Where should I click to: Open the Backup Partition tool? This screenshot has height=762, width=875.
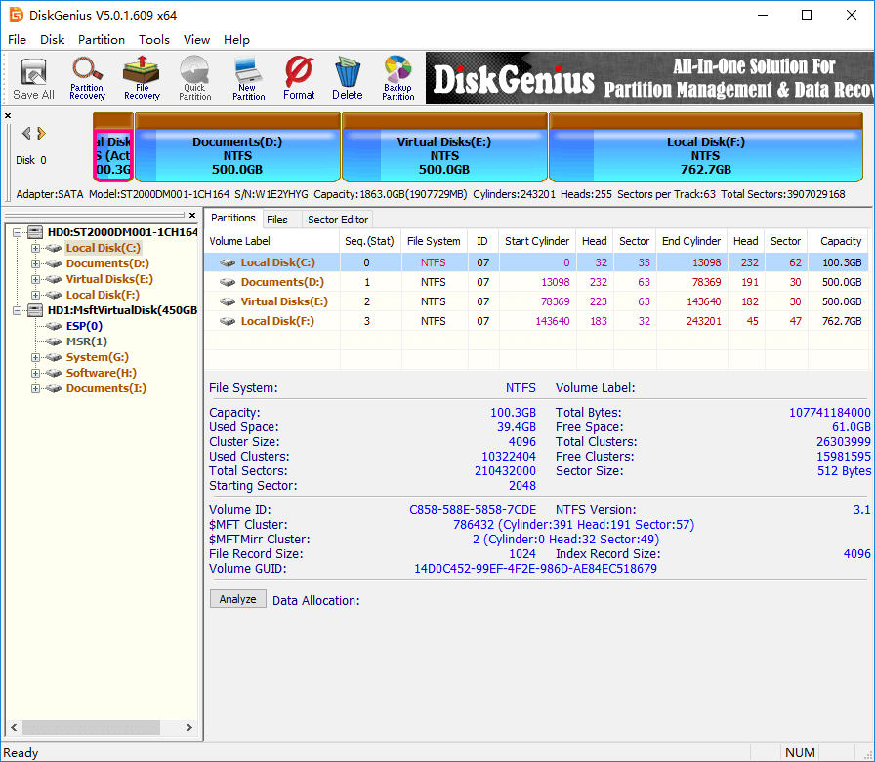click(x=397, y=77)
